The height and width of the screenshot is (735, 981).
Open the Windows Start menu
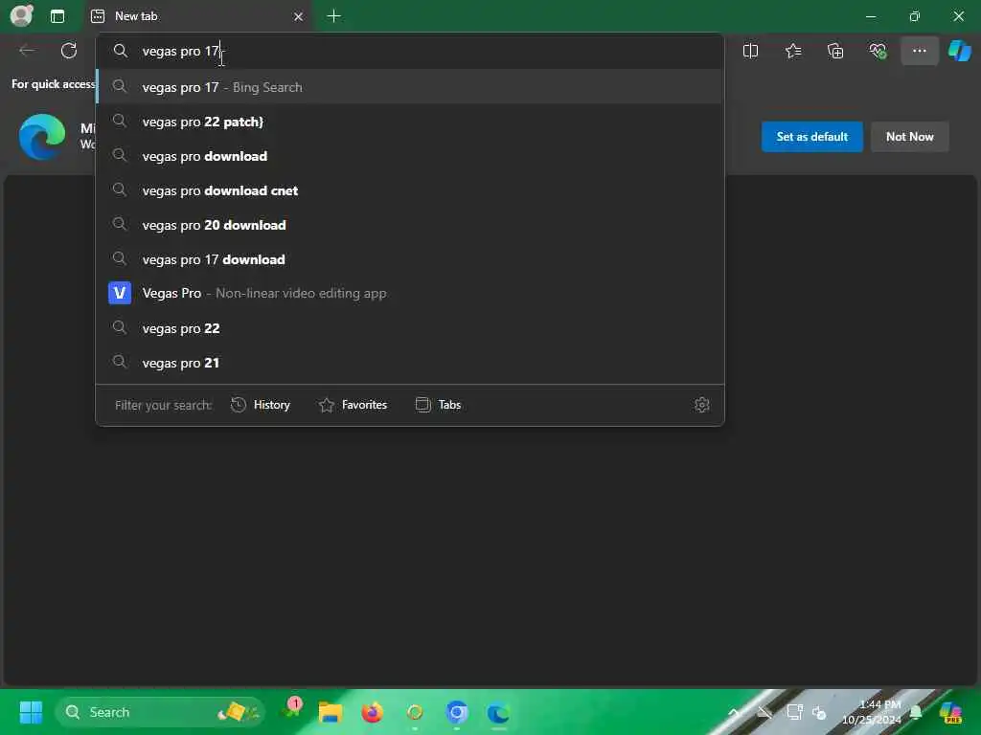coord(31,712)
